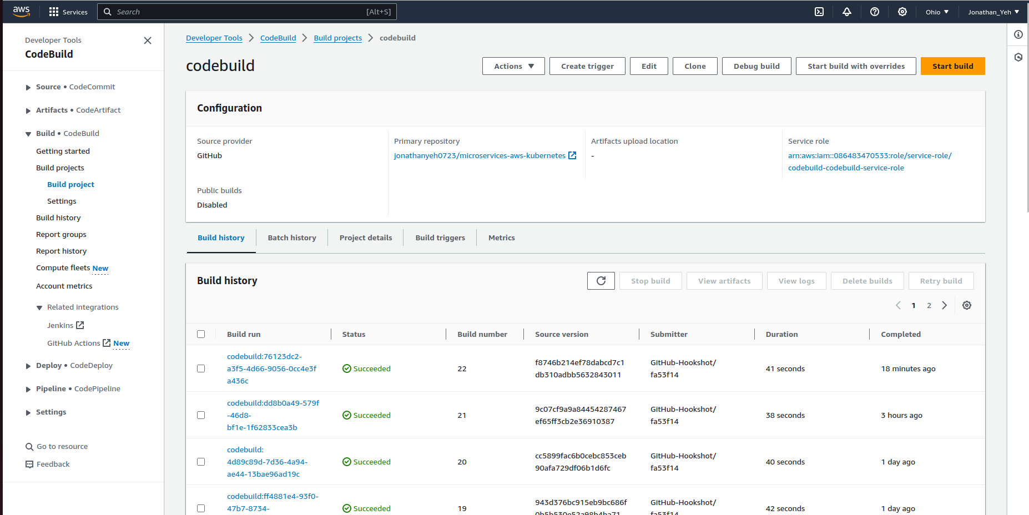Open the Services grid menu
This screenshot has height=515, width=1029.
(68, 12)
